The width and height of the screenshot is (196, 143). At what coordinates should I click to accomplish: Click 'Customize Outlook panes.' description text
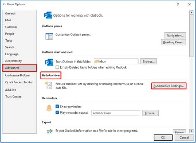pyautogui.click(x=73, y=35)
